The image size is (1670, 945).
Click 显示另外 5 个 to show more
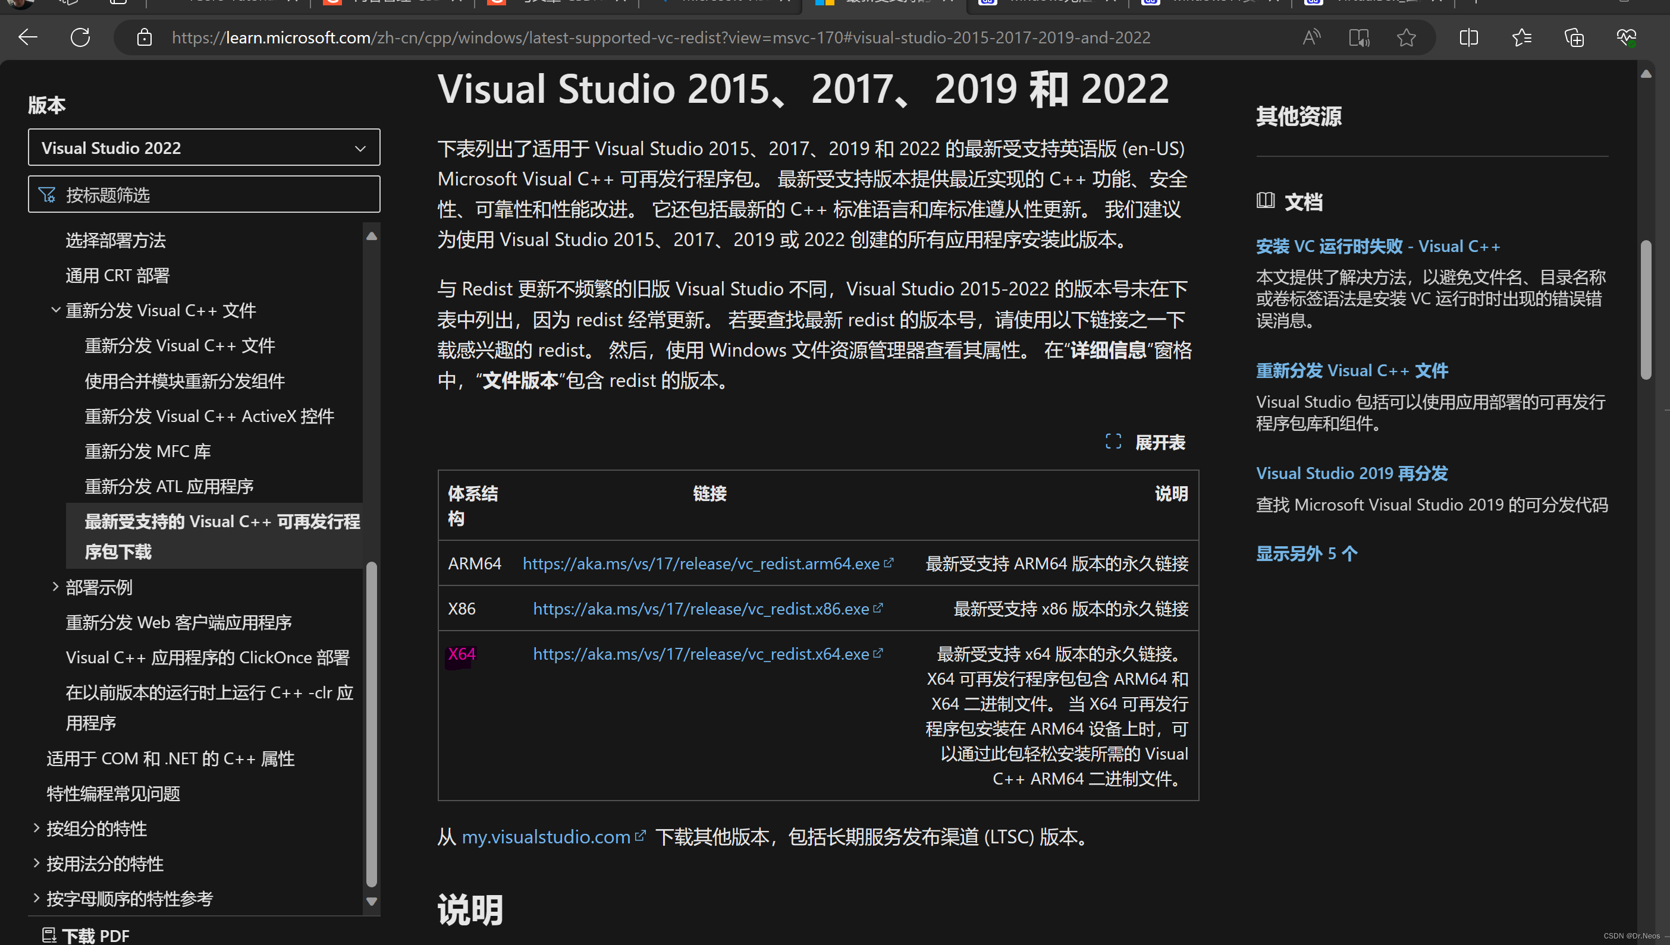click(x=1307, y=553)
